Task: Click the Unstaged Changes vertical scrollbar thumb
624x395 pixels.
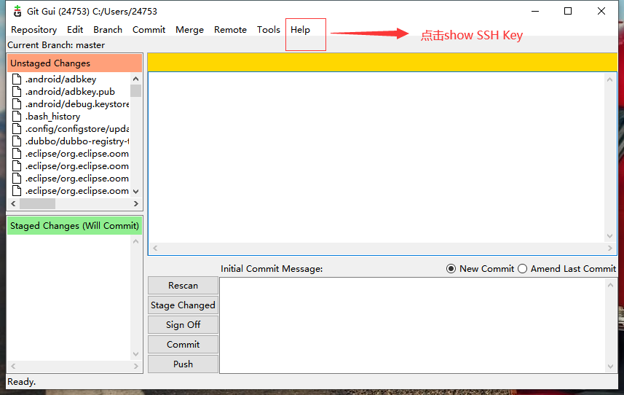Action: 135,90
